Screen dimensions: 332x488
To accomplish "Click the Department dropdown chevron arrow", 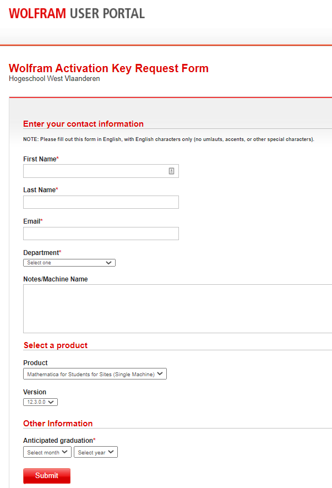I will point(108,263).
